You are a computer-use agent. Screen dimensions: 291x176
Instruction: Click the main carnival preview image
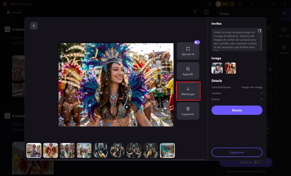pyautogui.click(x=116, y=85)
